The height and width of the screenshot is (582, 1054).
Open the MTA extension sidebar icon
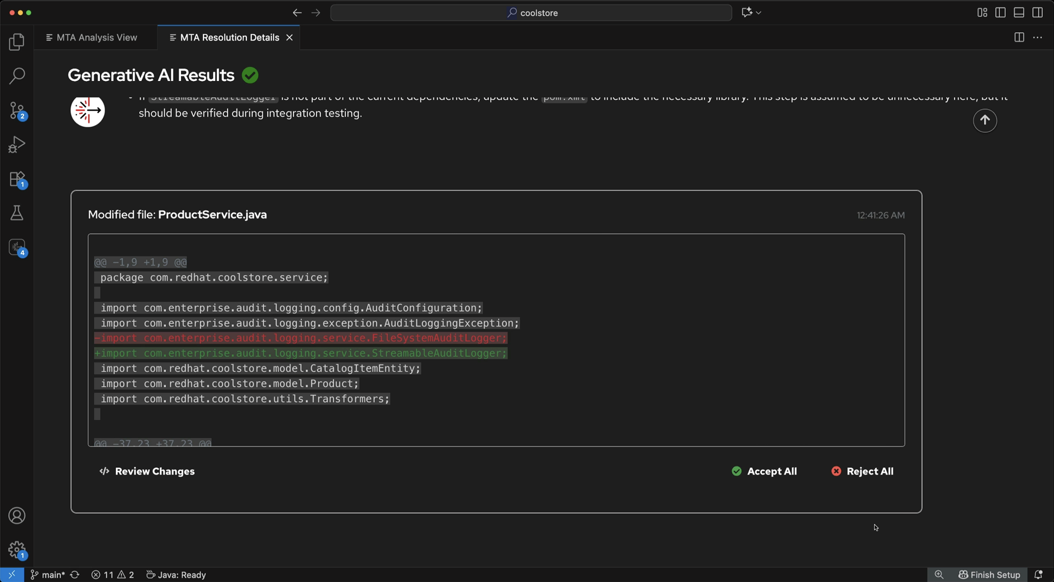(x=17, y=247)
